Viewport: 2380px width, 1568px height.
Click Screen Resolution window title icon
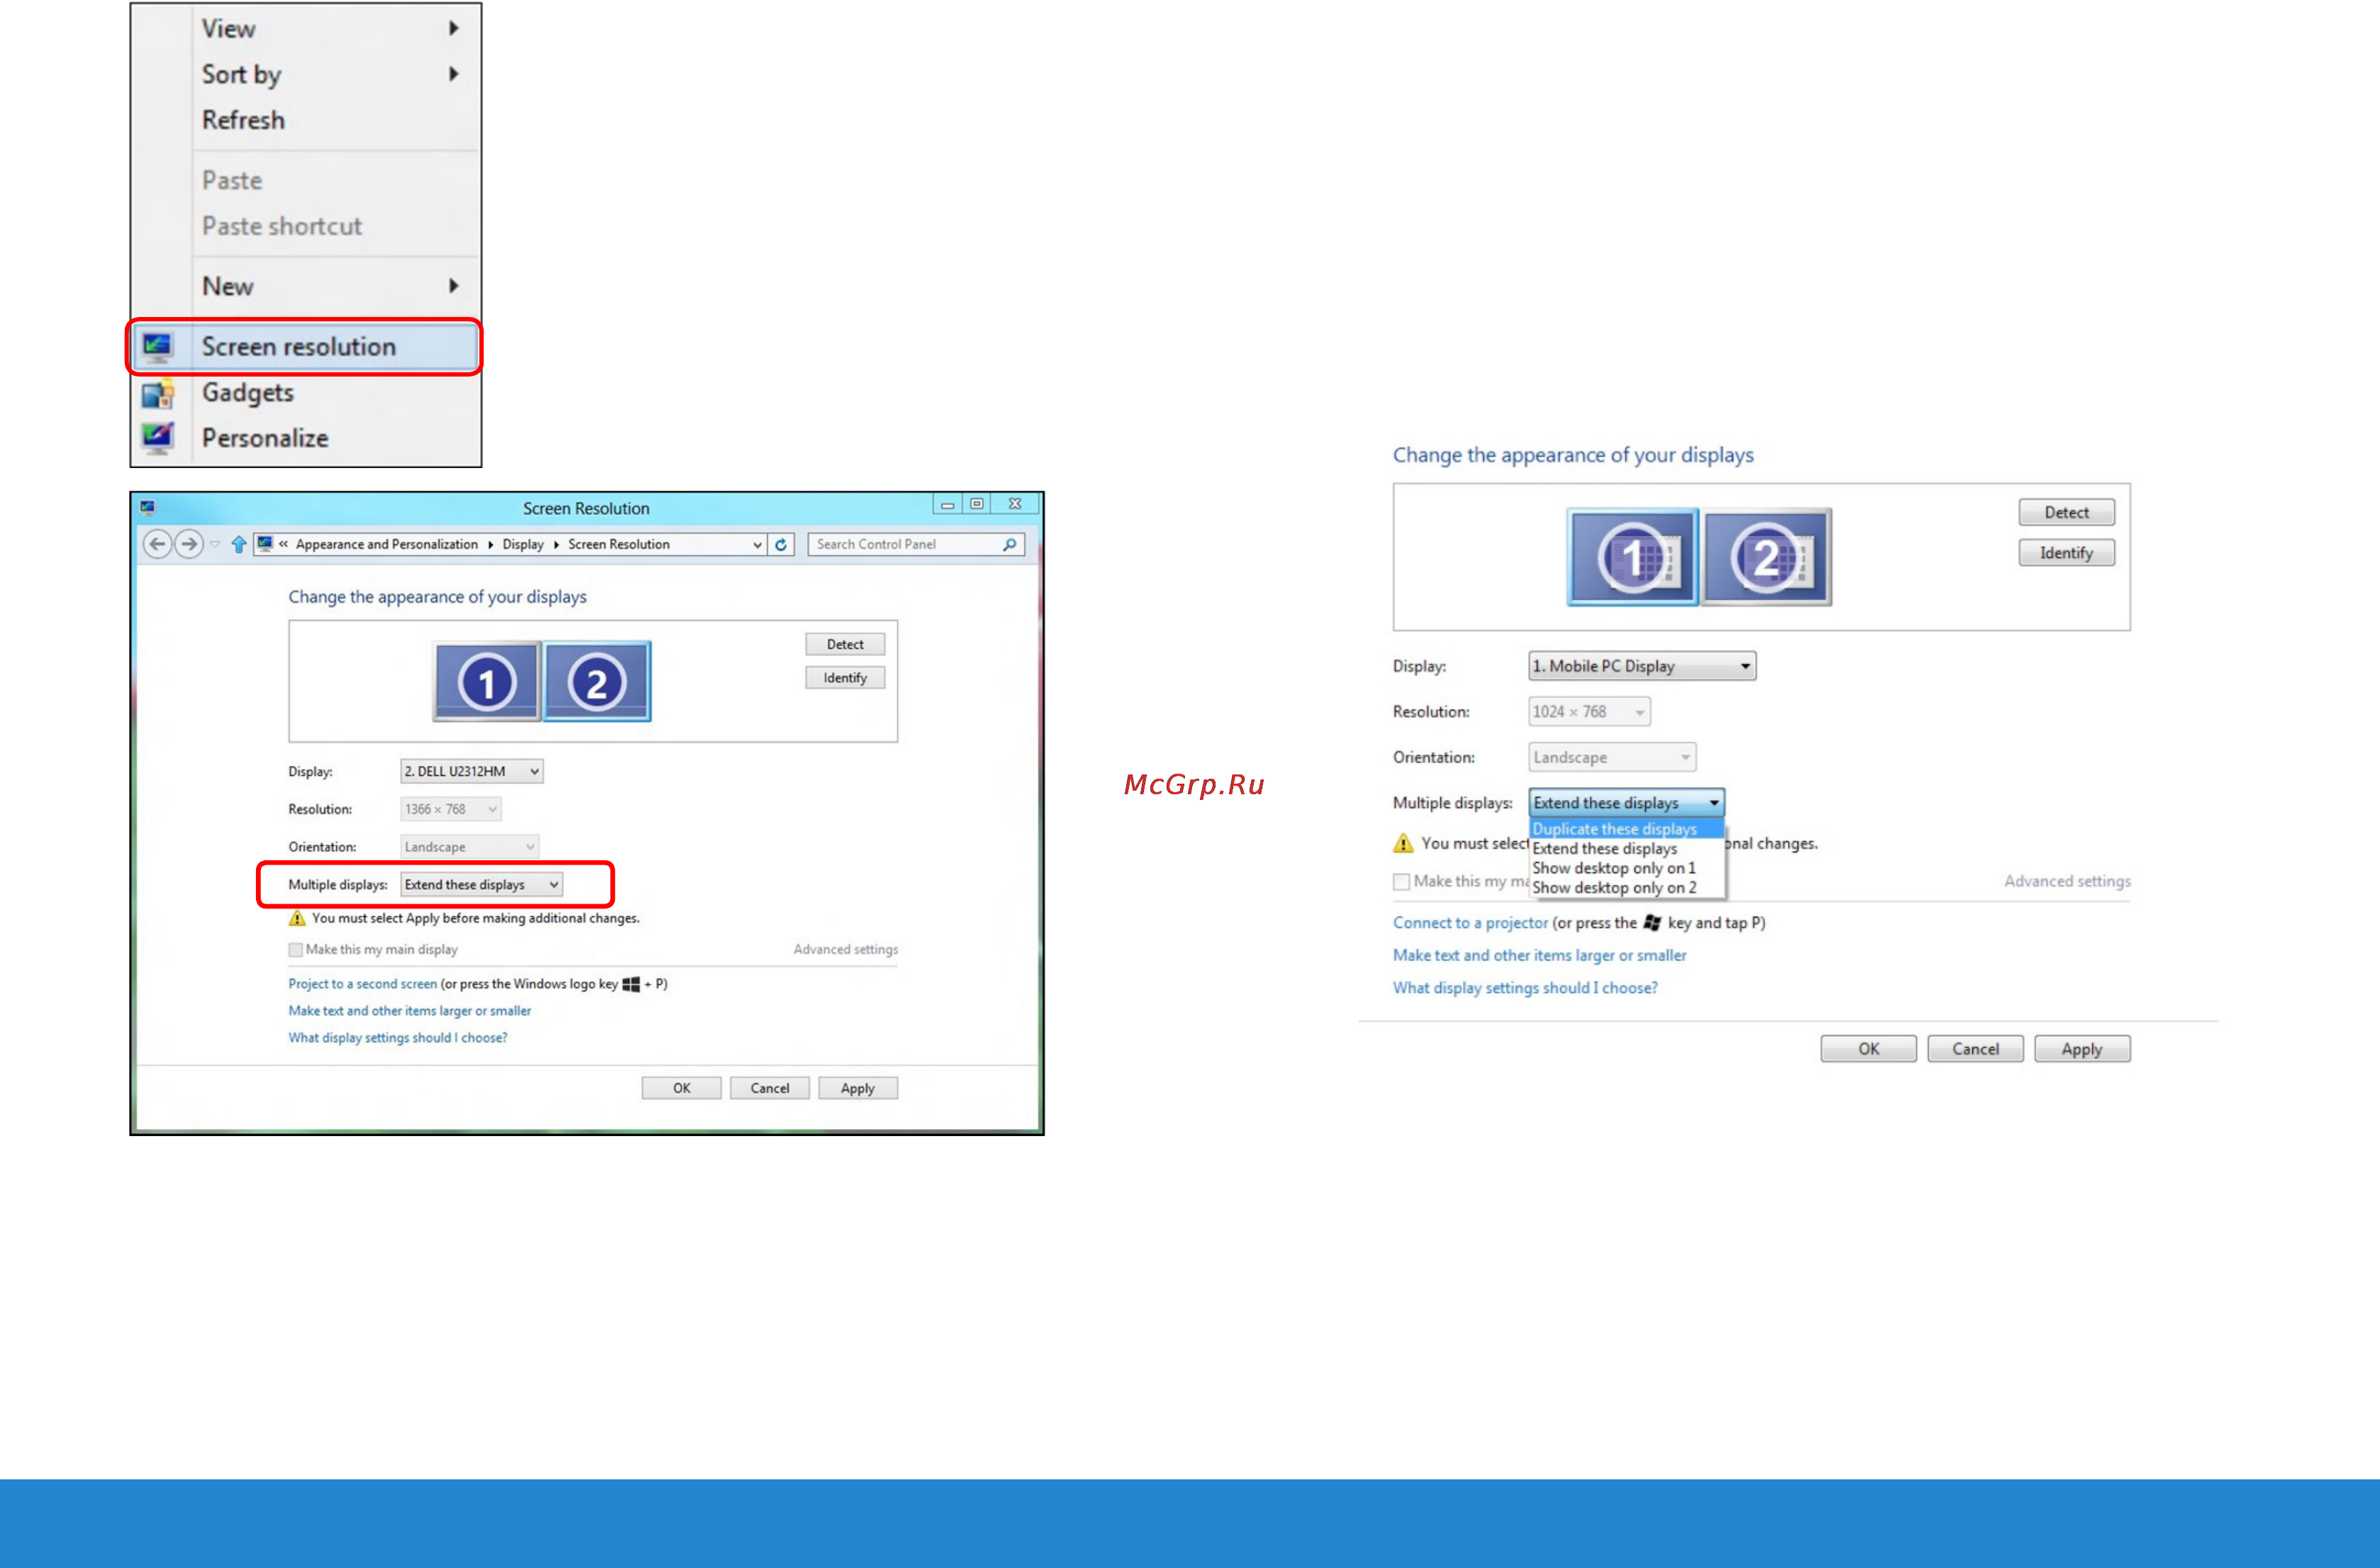(x=148, y=507)
